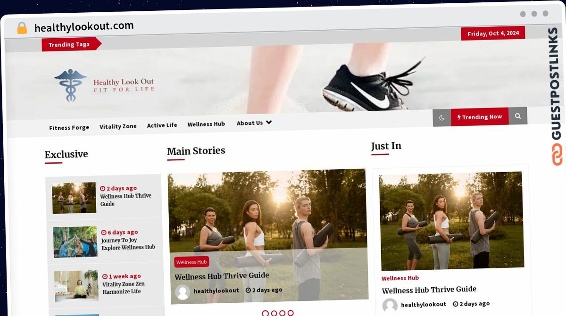Open Wellness Hub Thrive Guide in Exclusive list
The width and height of the screenshot is (566, 316).
click(x=126, y=200)
